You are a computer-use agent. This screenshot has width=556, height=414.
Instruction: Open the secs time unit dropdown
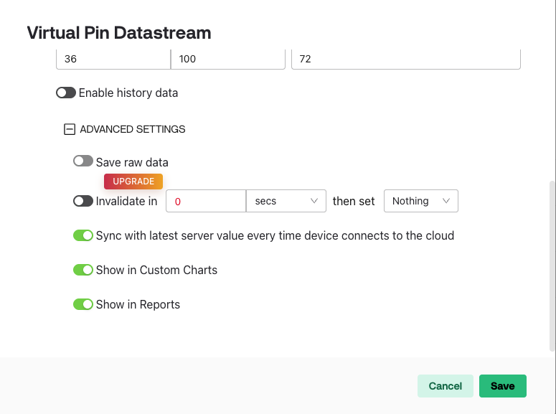pos(286,202)
